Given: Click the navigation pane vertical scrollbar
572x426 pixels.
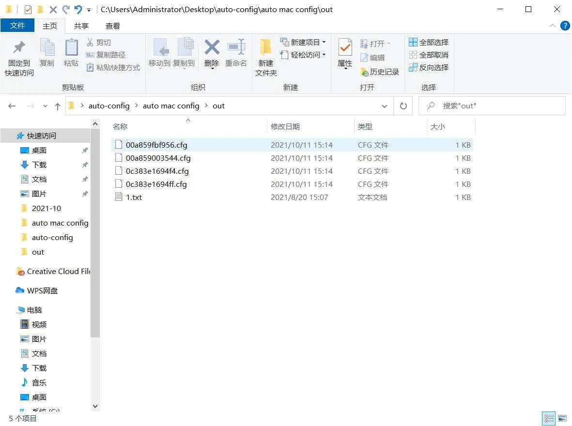Looking at the screenshot, I should [95, 232].
